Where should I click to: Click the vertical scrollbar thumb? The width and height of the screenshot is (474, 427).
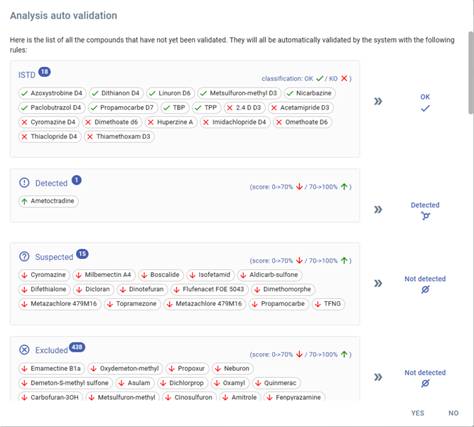[x=470, y=71]
